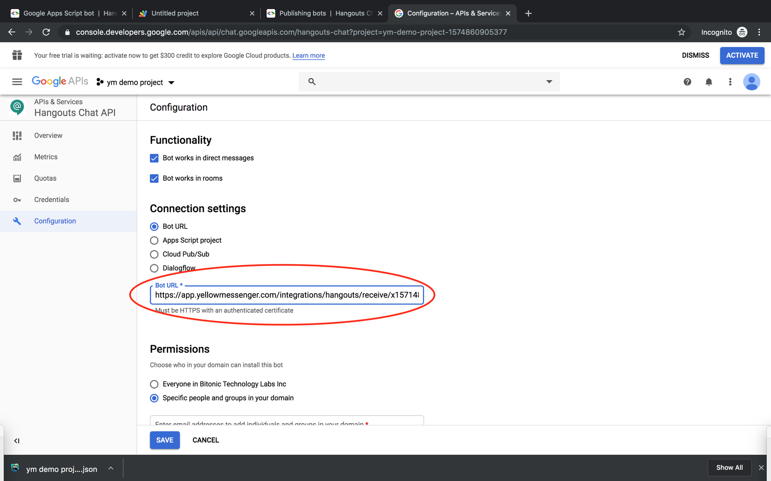Click the json file icon in downloads bar
The width and height of the screenshot is (771, 481).
pyautogui.click(x=15, y=468)
